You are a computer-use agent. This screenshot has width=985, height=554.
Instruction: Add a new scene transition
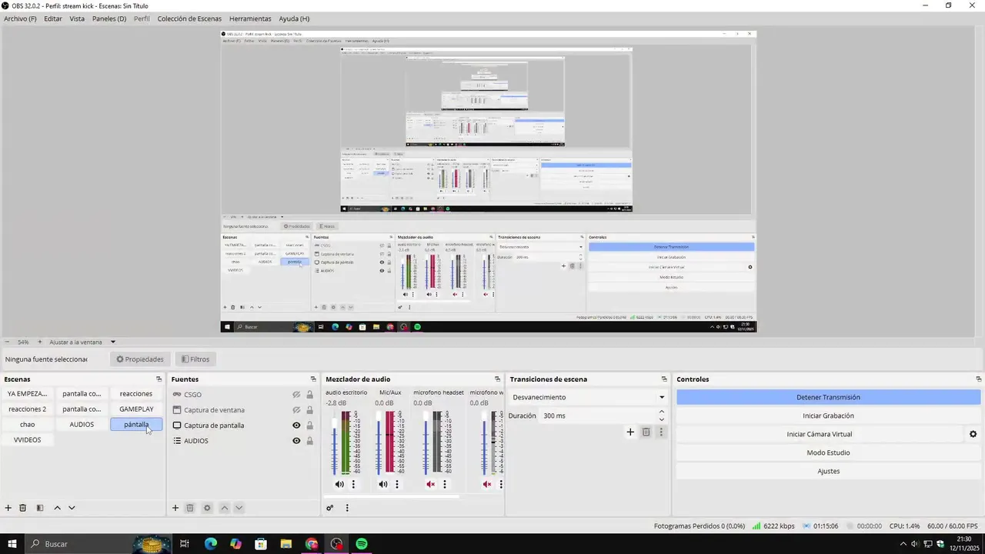coord(630,432)
